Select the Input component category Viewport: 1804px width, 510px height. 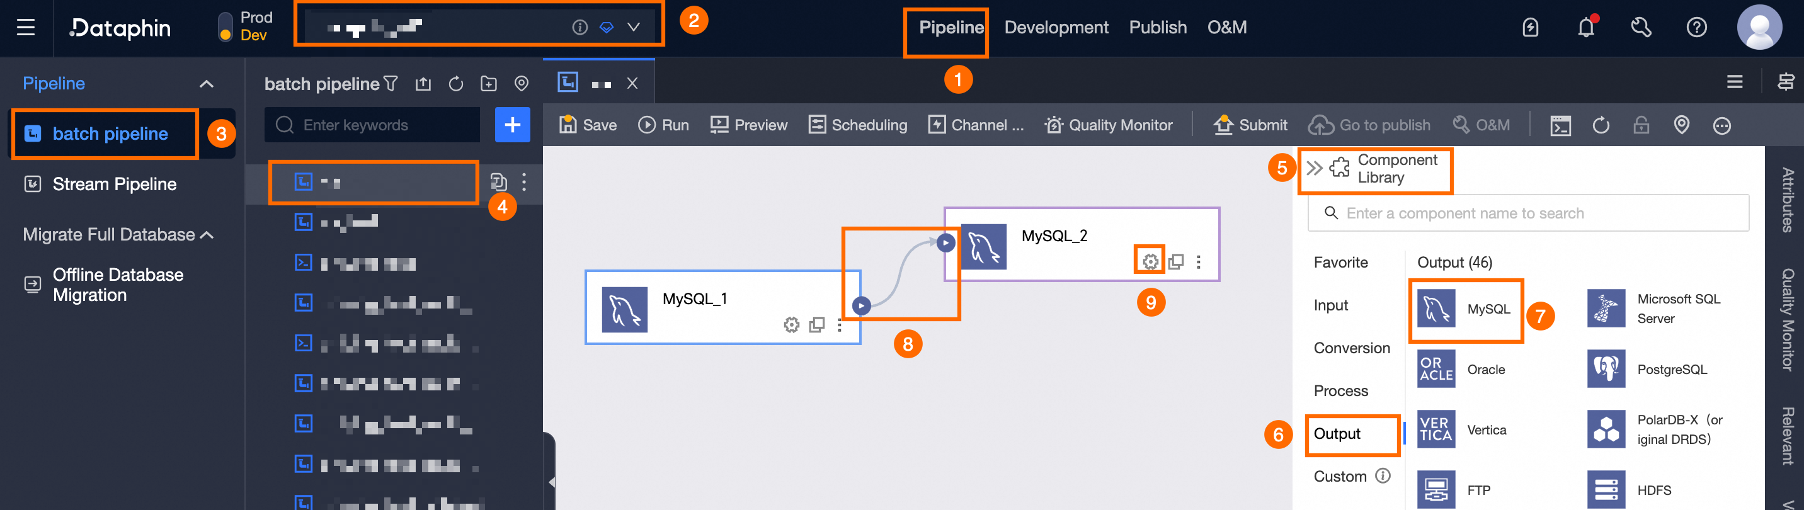pos(1330,305)
